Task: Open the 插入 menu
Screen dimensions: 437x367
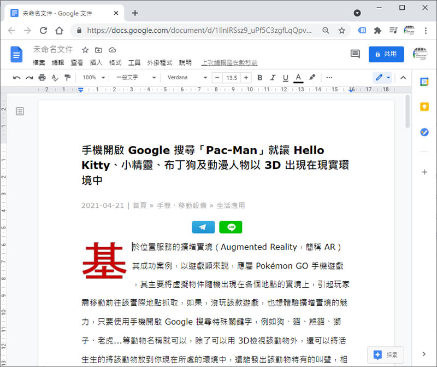Action: pyautogui.click(x=96, y=63)
